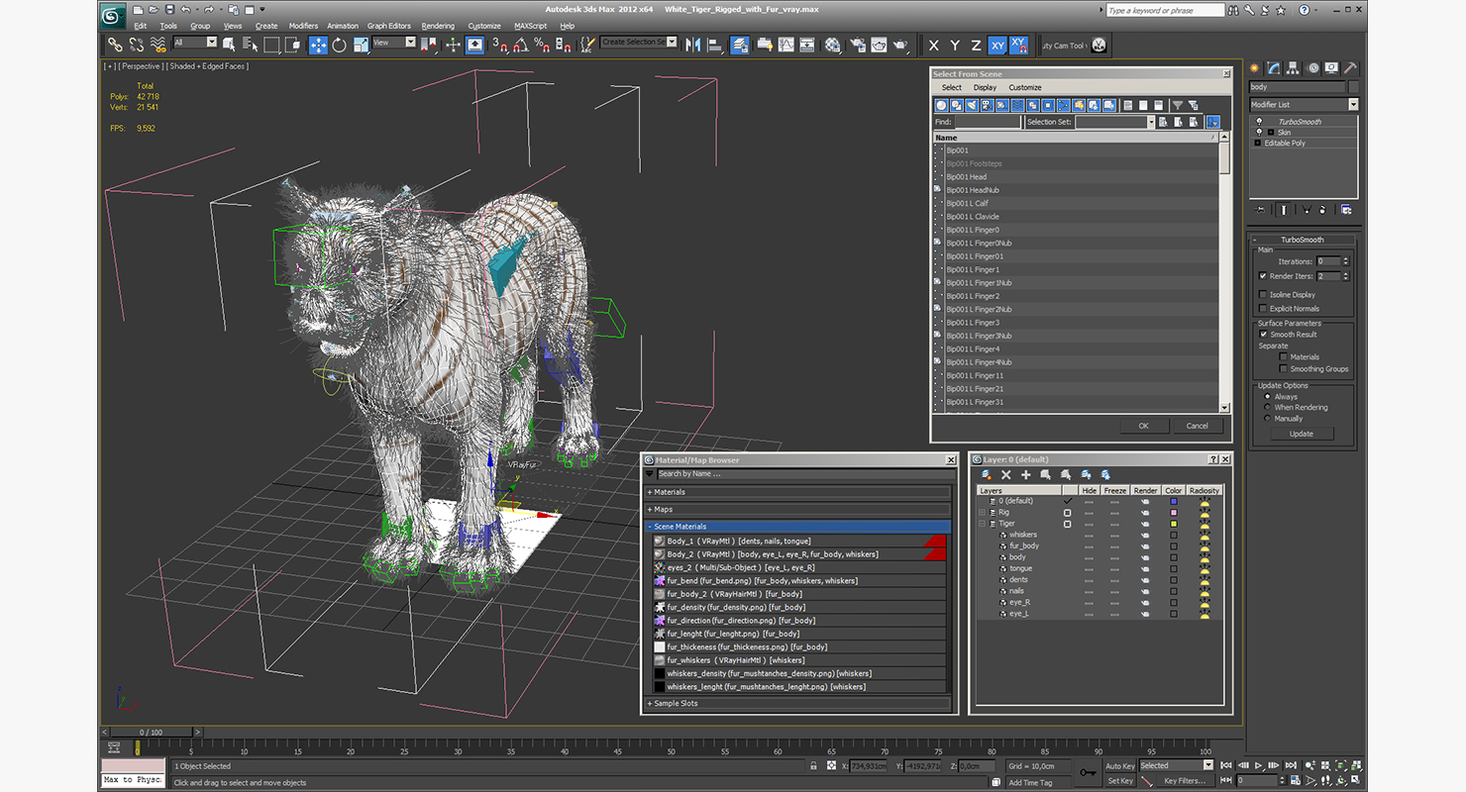Open the Curve Editor icon
The height and width of the screenshot is (792, 1466).
click(786, 45)
